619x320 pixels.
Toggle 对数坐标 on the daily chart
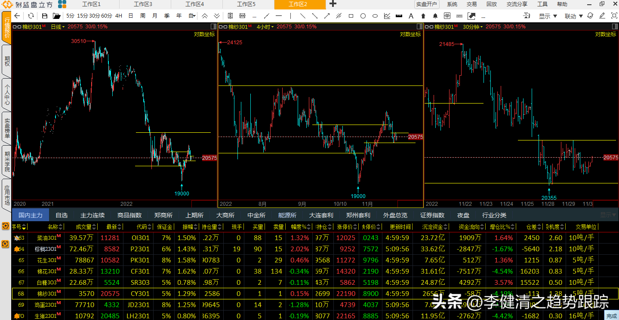coord(204,34)
